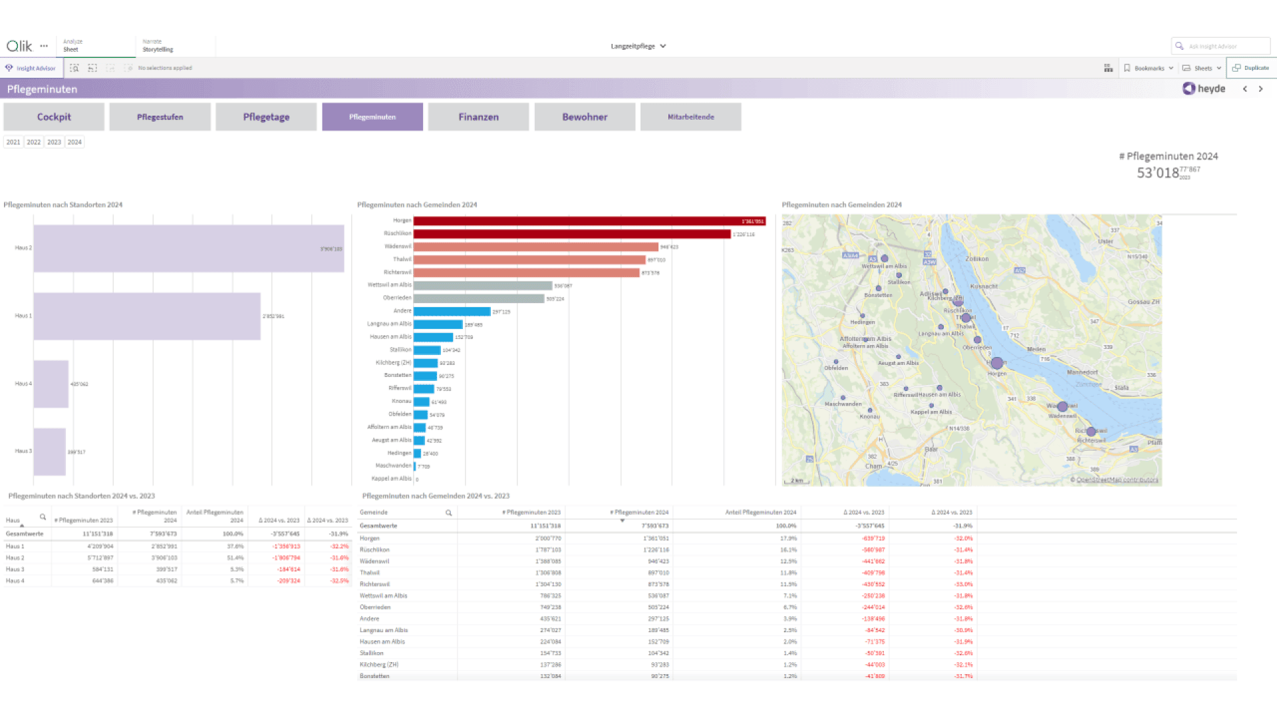
Task: Go to the next sheet arrow
Action: coord(1260,89)
